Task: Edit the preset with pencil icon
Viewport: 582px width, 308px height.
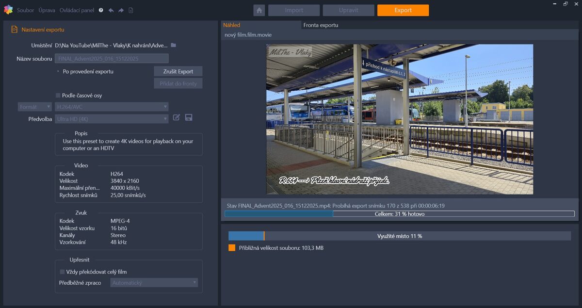Action: pos(177,117)
